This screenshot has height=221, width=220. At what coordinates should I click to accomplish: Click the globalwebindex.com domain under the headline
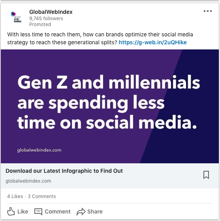tap(28, 181)
